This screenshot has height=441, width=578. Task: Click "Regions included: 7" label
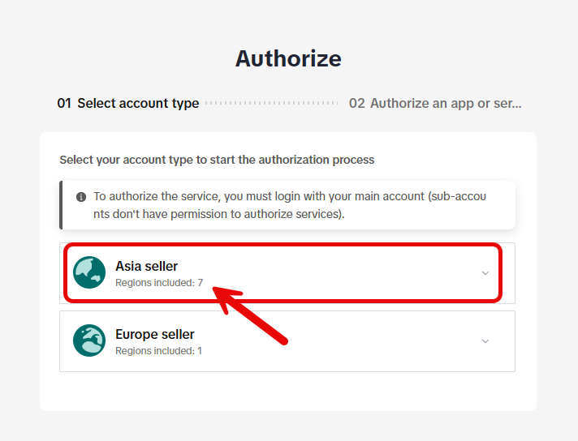coord(159,283)
